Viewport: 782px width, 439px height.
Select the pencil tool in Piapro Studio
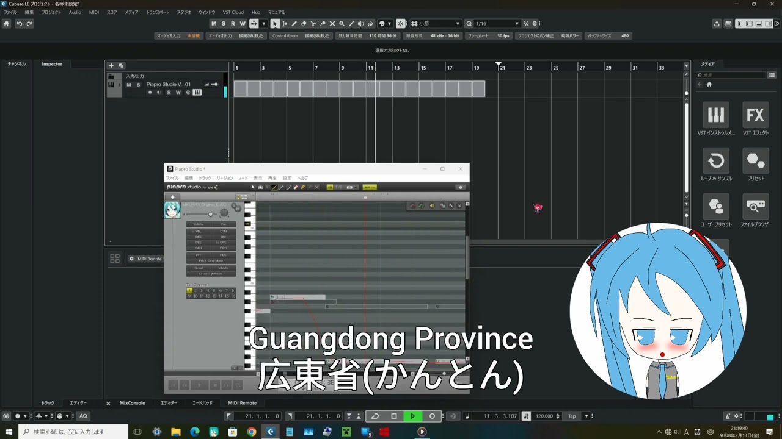(x=274, y=187)
